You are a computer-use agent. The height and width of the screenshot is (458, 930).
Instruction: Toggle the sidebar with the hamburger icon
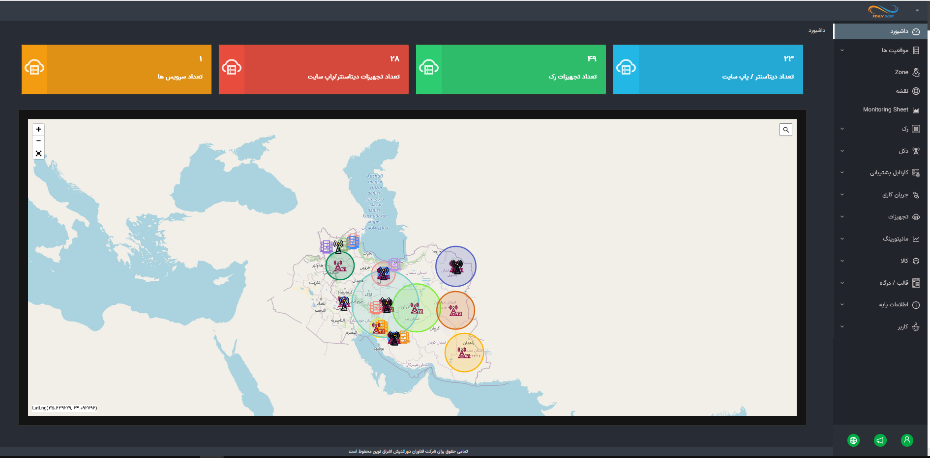[917, 11]
